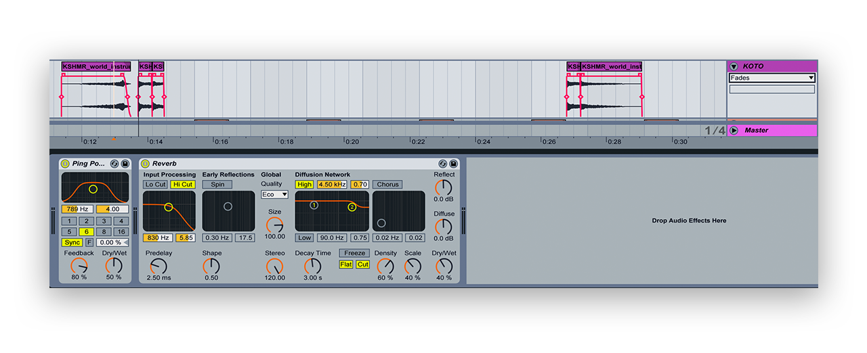Click the Reflect level knob
Viewport: 867px width, 353px height.
coord(444,187)
